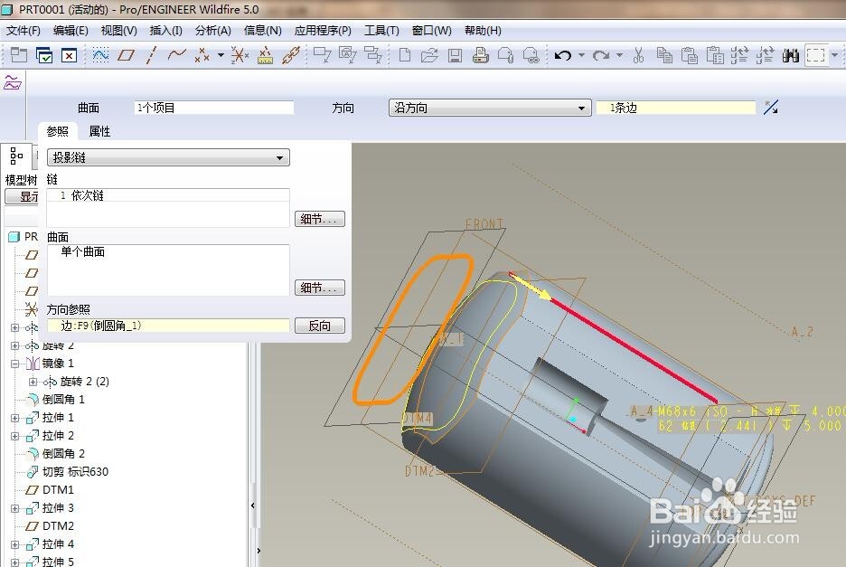The width and height of the screenshot is (846, 567).
Task: Expand the 旋转 2 (2) tree node
Action: point(33,382)
